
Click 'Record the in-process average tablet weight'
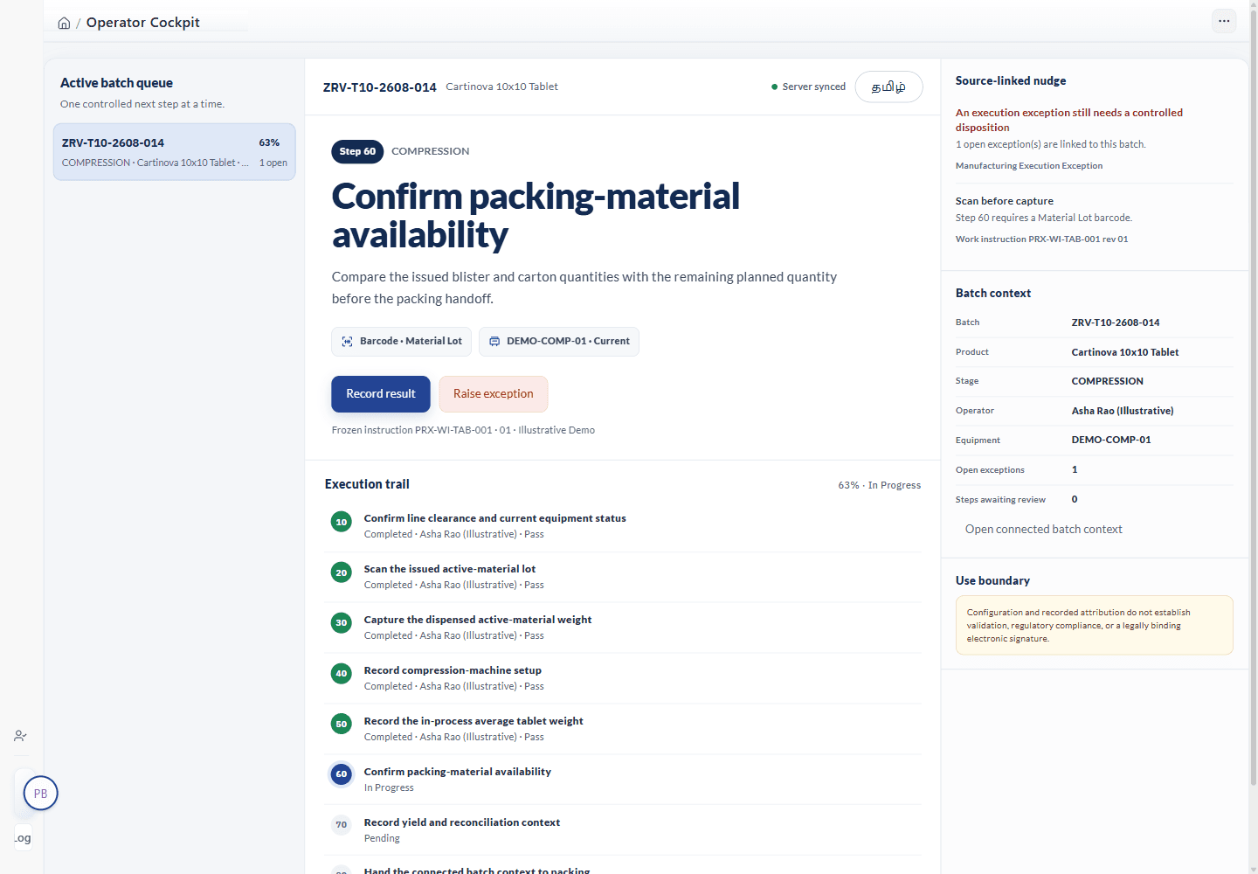tap(473, 721)
